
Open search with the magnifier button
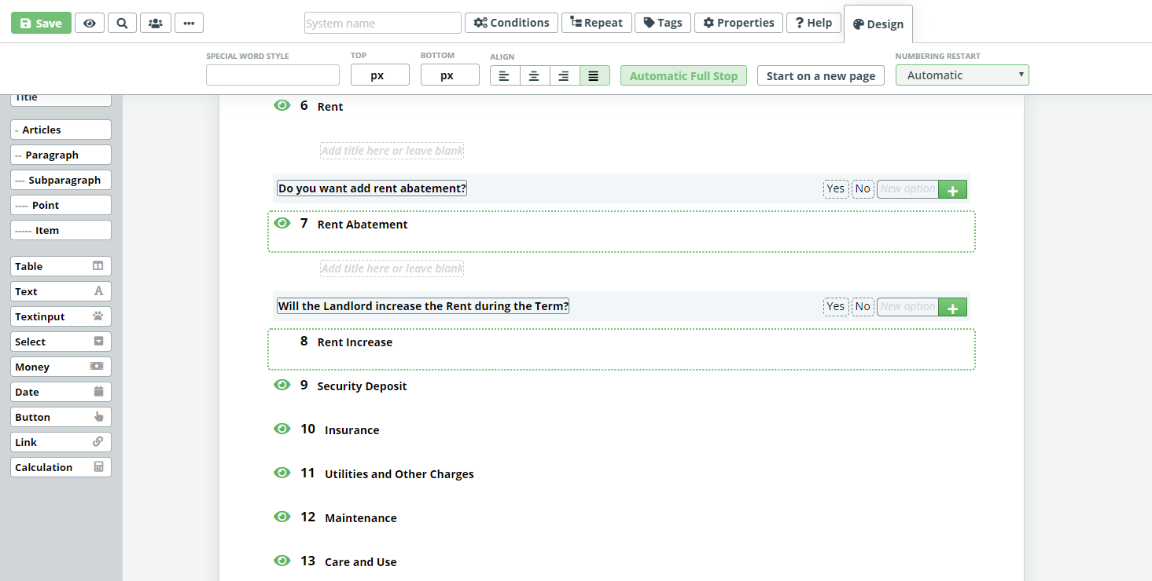[122, 23]
